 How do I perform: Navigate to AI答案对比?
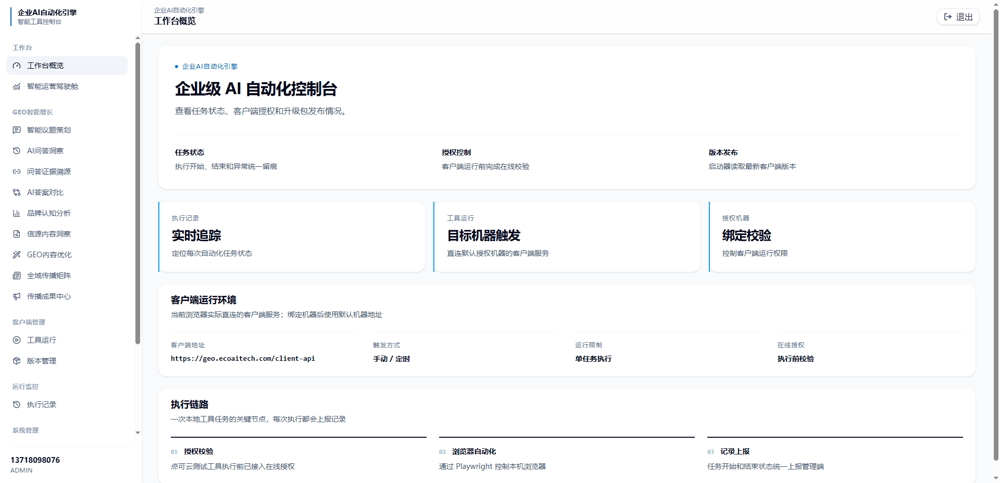[x=67, y=192]
